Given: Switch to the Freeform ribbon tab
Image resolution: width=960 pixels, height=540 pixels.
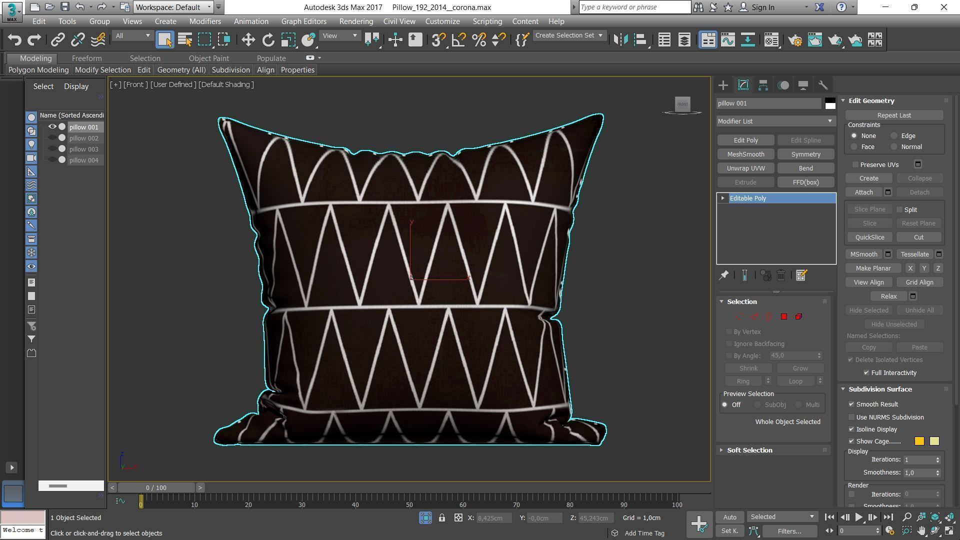Looking at the screenshot, I should click(x=86, y=58).
